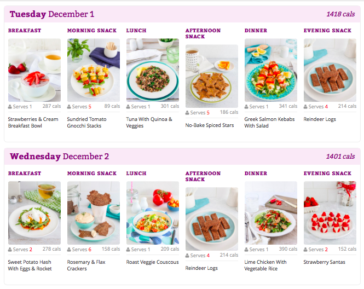Open the No-Bake Spiced Stars recipe link
The image size is (364, 289).
pos(210,125)
